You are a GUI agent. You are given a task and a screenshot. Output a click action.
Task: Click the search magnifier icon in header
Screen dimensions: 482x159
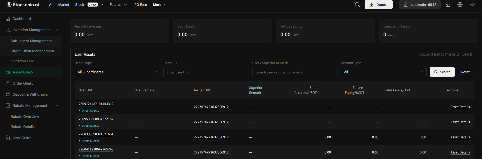pos(357,5)
